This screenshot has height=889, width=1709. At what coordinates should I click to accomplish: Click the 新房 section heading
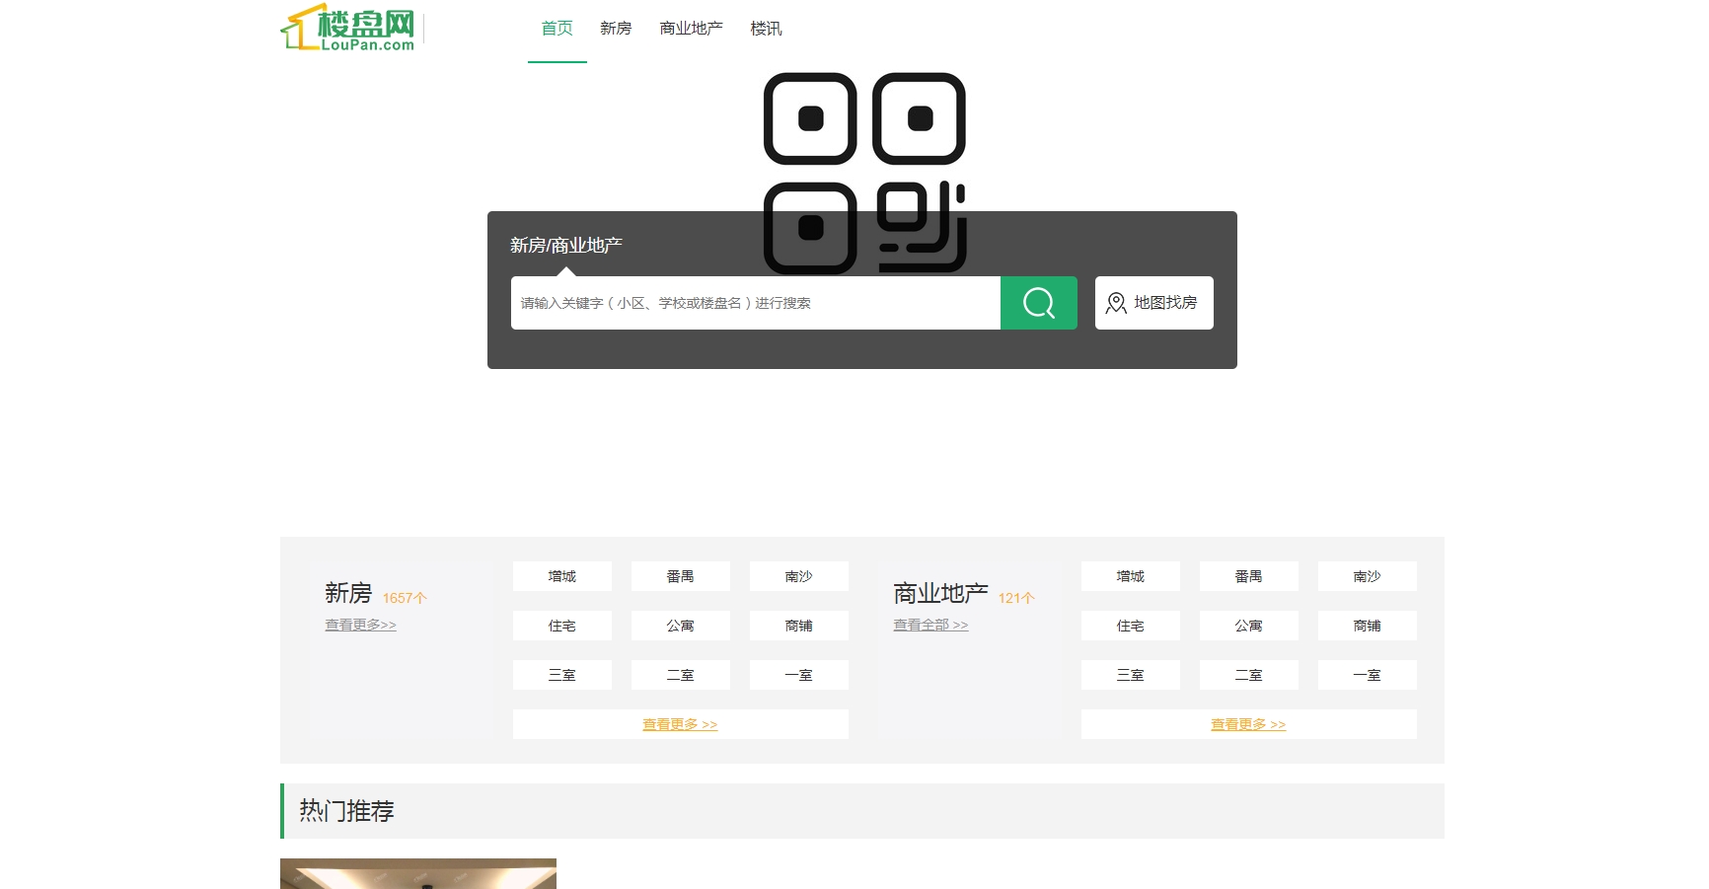tap(348, 593)
